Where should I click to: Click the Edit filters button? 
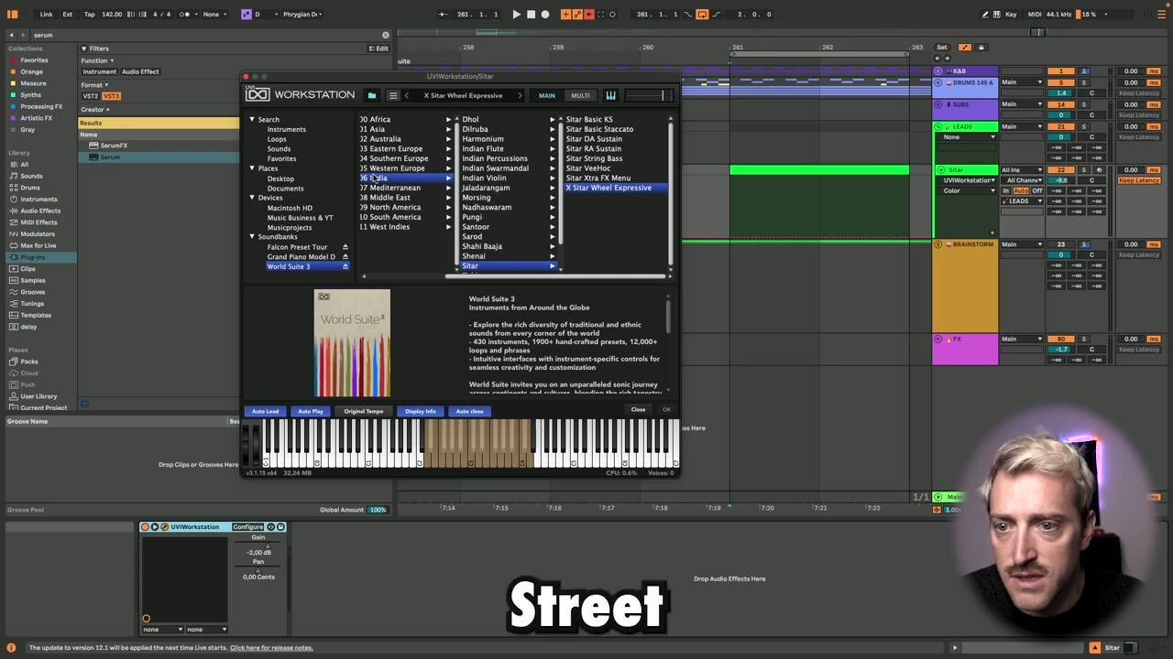378,49
